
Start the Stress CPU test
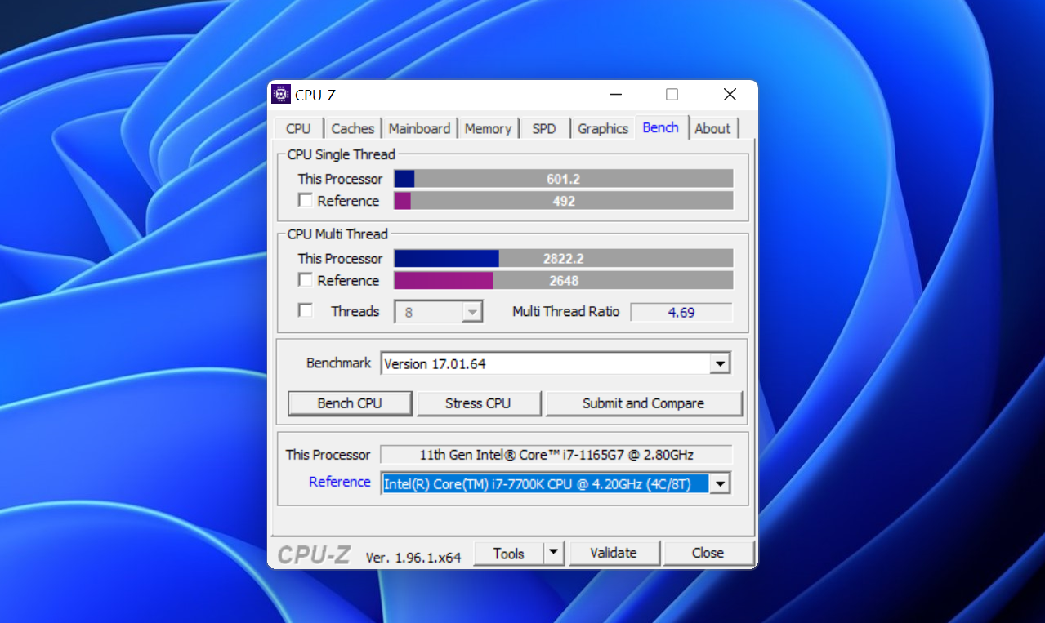478,403
